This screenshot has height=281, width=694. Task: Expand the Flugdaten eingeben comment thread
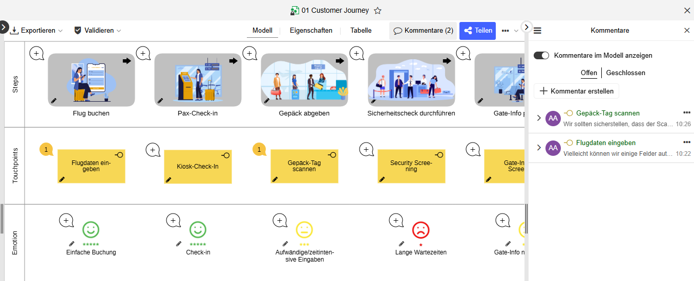coord(538,148)
